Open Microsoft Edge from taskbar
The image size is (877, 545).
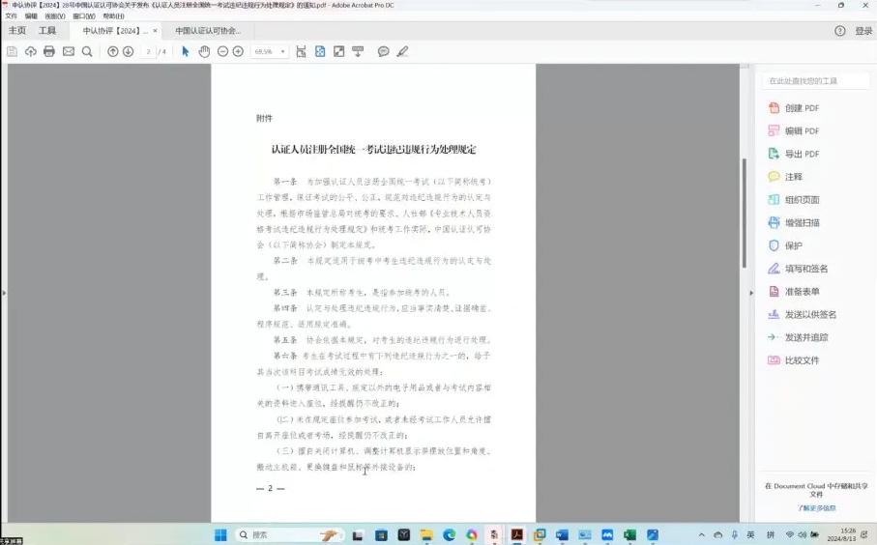449,535
